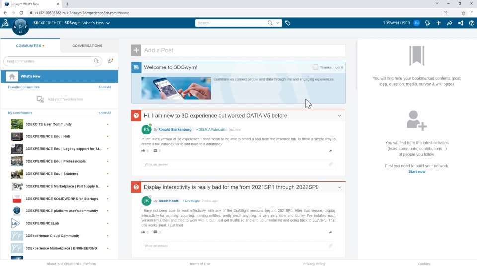Open comments on Ronald Sterkenburg's question
The height and width of the screenshot is (268, 477).
pyautogui.click(x=155, y=151)
